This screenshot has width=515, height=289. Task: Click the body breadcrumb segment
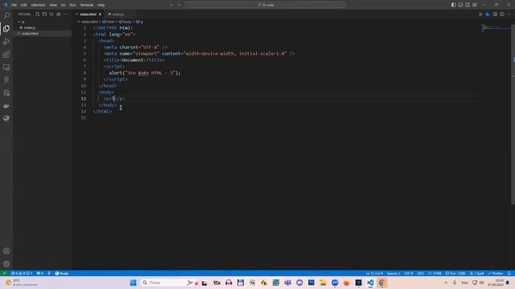coord(126,22)
